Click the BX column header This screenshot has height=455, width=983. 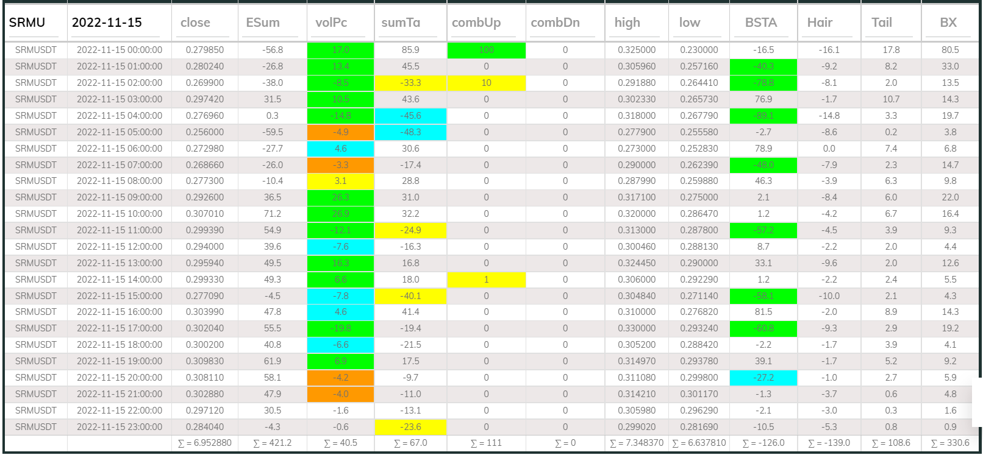[948, 23]
